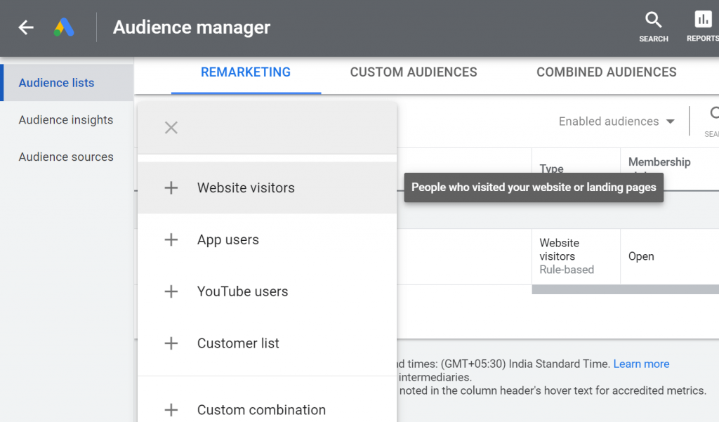719x422 pixels.
Task: Open the Combined Audiences tab
Action: [606, 72]
